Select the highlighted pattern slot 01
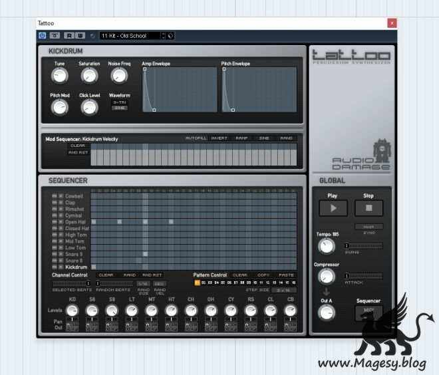 point(197,283)
